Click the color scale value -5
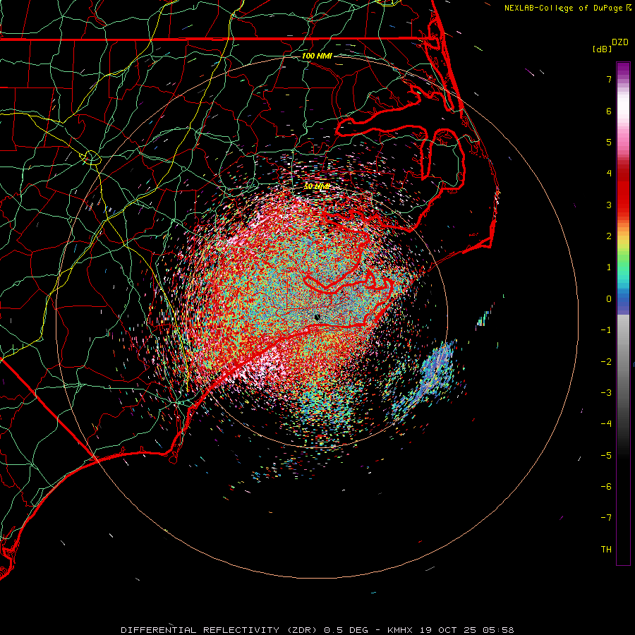The width and height of the screenshot is (635, 635). click(x=606, y=456)
